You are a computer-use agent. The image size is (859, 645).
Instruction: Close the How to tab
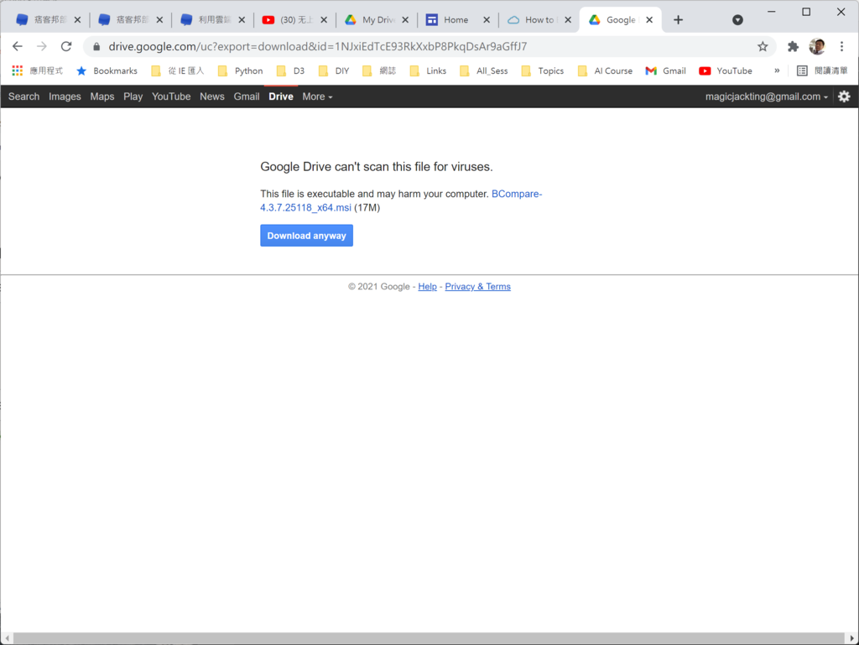click(568, 20)
